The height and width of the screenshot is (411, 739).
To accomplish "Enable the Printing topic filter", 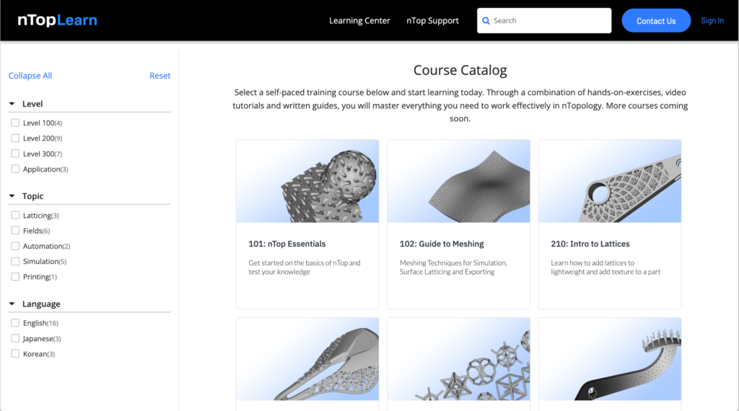I will [15, 277].
